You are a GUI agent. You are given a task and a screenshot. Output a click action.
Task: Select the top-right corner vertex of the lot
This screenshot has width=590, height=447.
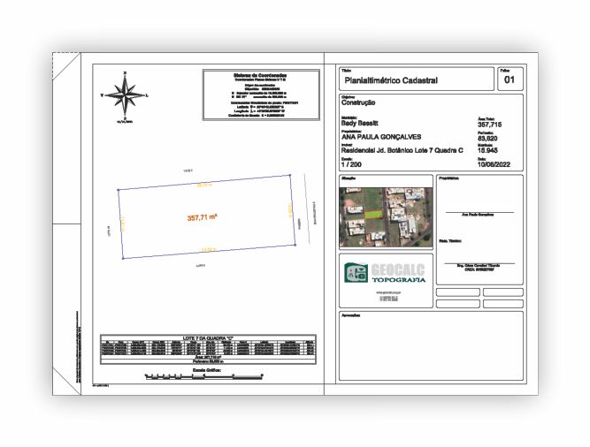pyautogui.click(x=290, y=174)
